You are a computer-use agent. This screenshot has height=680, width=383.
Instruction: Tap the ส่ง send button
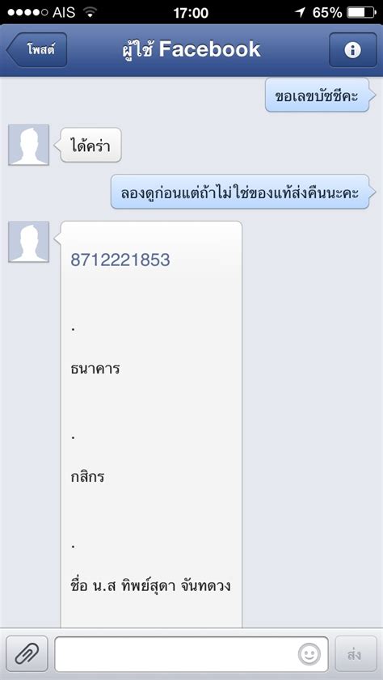tap(356, 654)
